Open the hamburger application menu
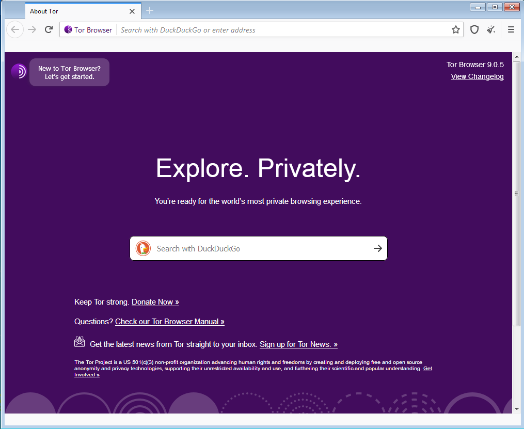Image resolution: width=524 pixels, height=429 pixels. (x=511, y=30)
